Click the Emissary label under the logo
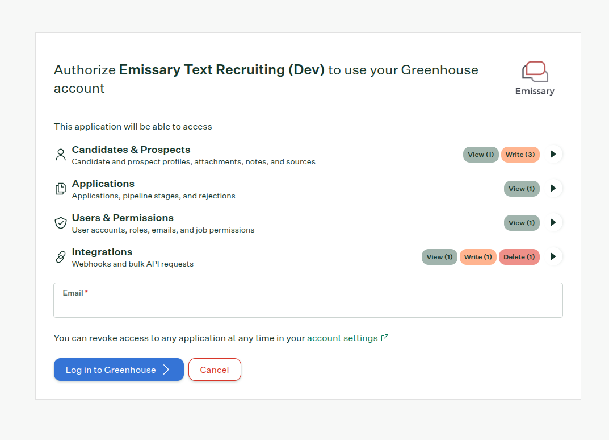This screenshot has width=609, height=440. point(535,91)
